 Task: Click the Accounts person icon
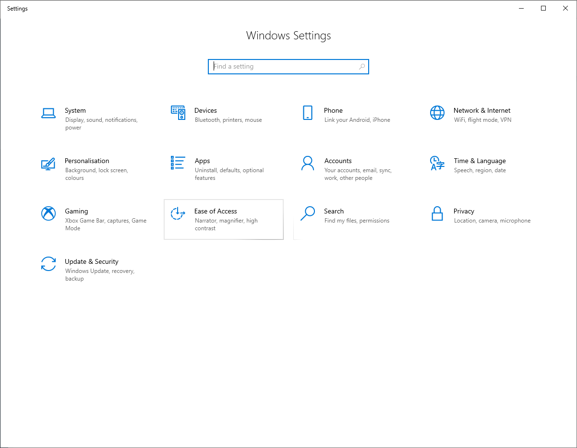pyautogui.click(x=308, y=163)
